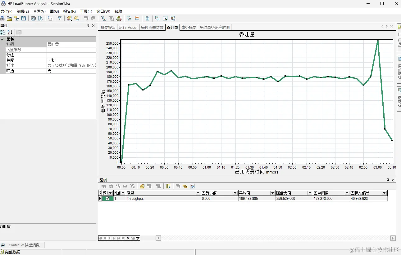This screenshot has width=401, height=255.
Task: Click the 粒度 value field showing 5 秒
Action: click(71, 60)
